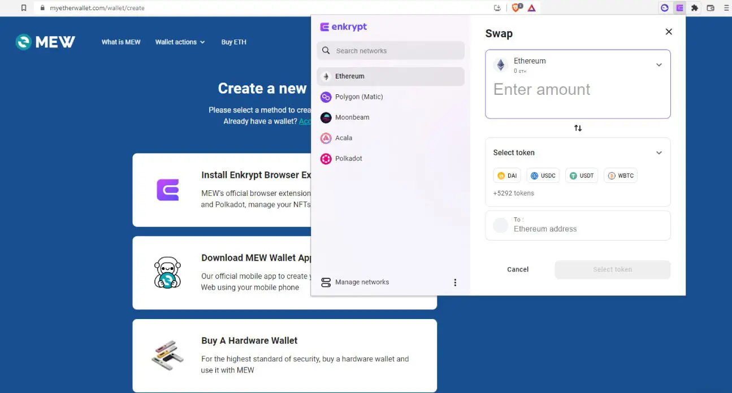Open the What is MEW menu item
This screenshot has width=732, height=393.
121,42
